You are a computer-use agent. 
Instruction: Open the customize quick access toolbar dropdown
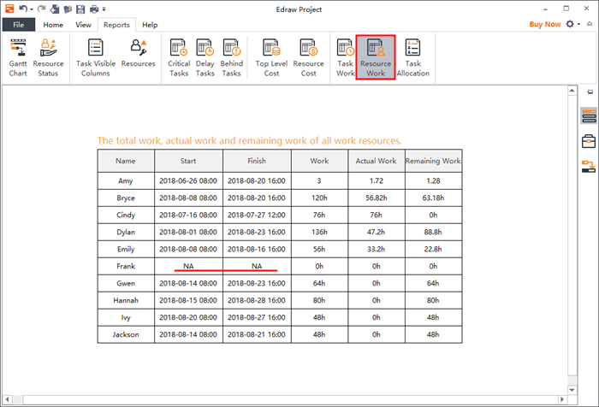(104, 9)
